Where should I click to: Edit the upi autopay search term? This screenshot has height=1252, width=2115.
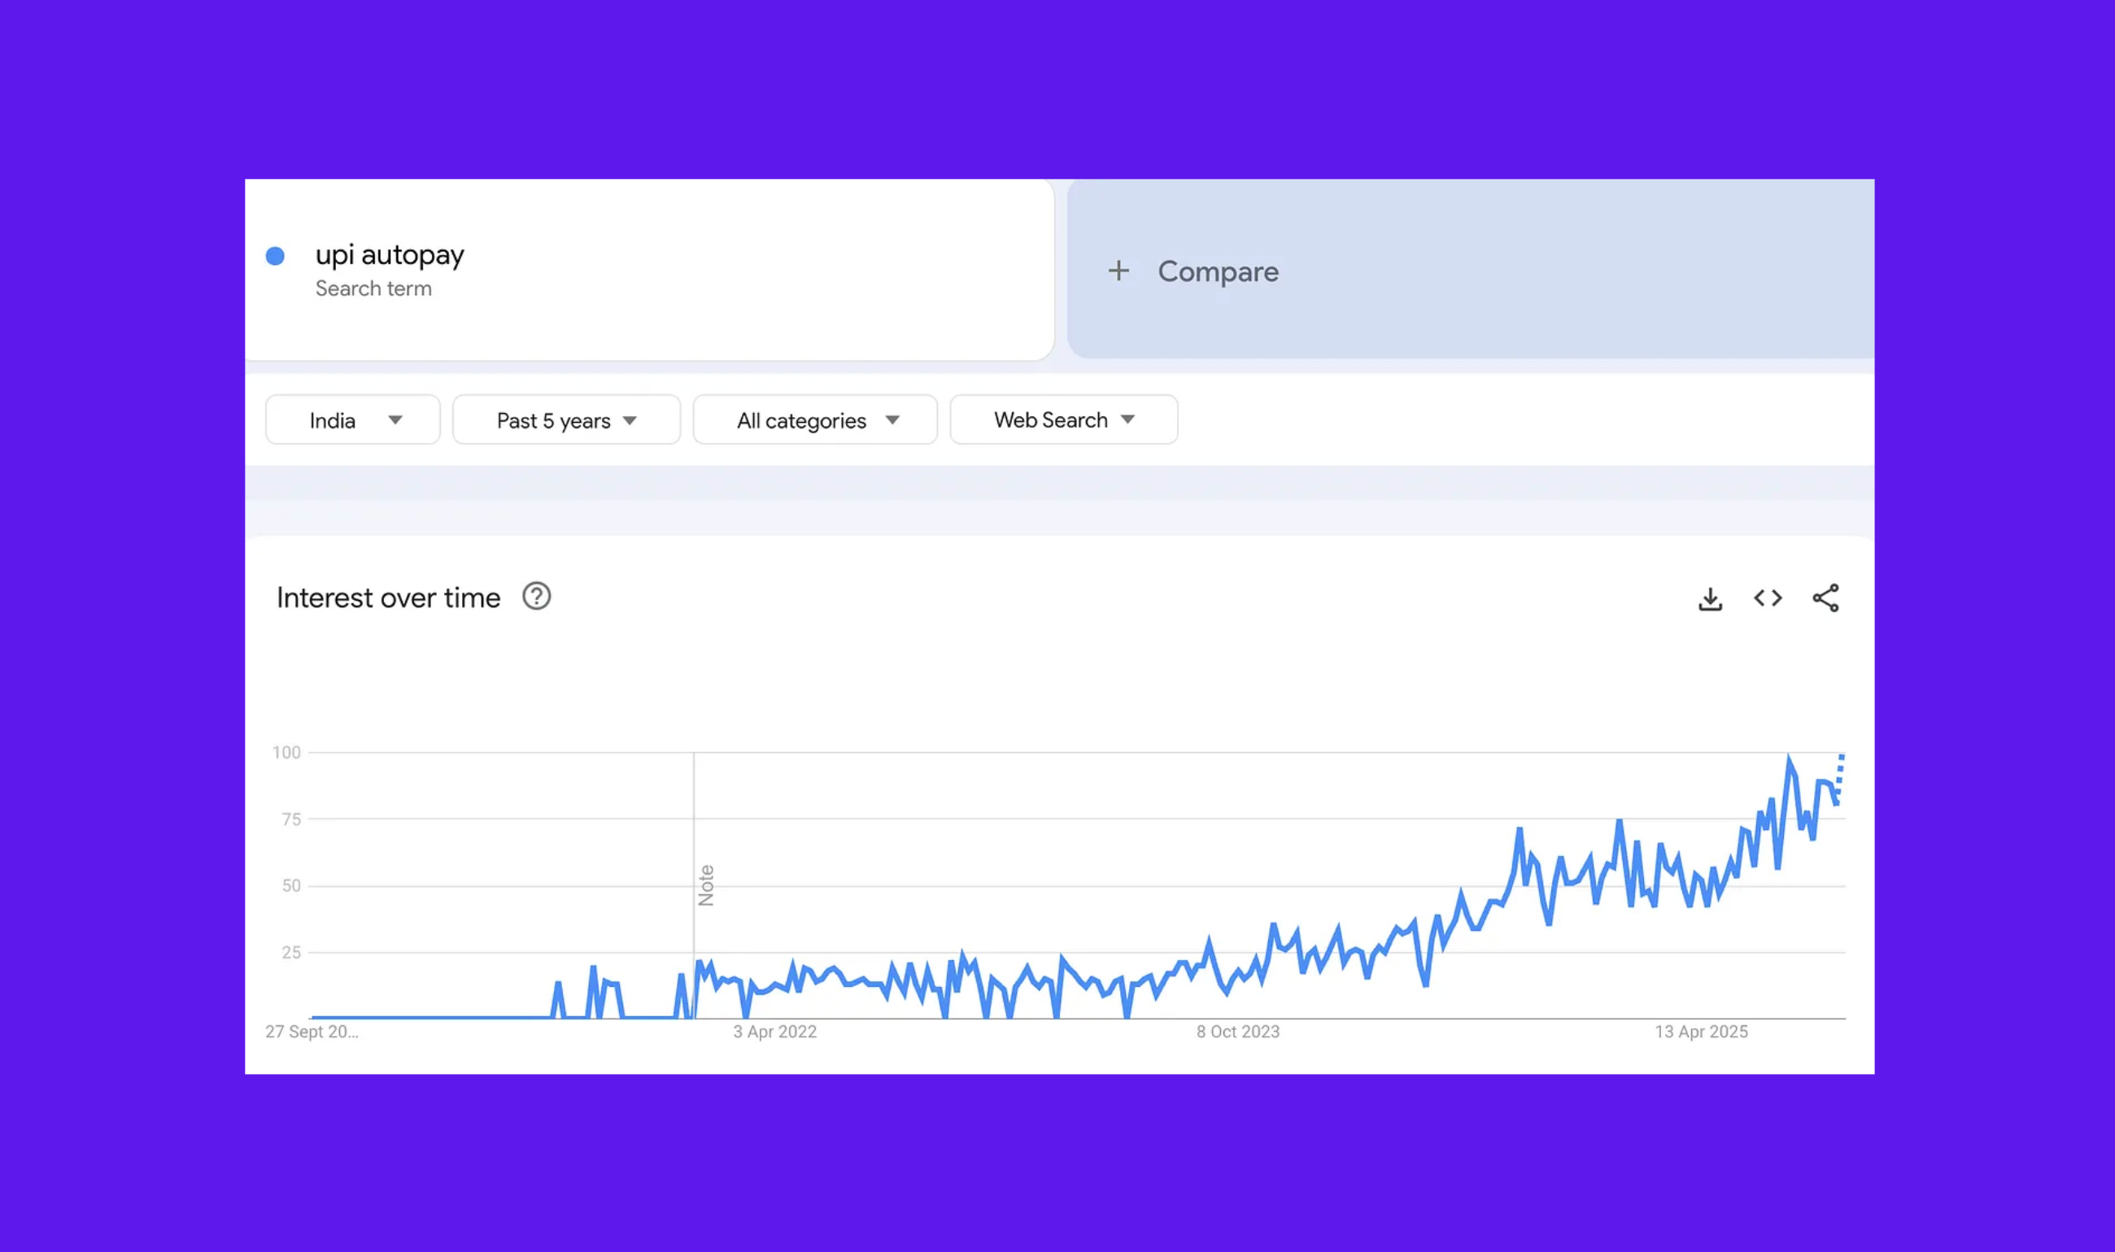click(389, 254)
